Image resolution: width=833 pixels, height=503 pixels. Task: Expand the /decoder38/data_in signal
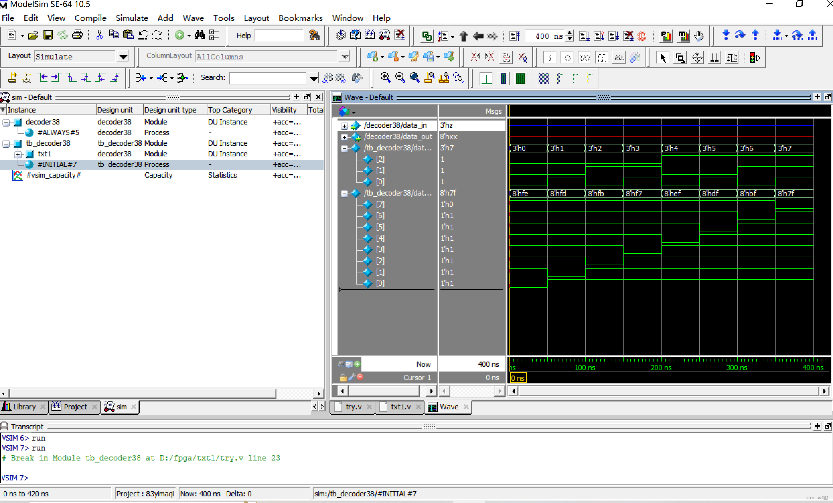coord(344,126)
